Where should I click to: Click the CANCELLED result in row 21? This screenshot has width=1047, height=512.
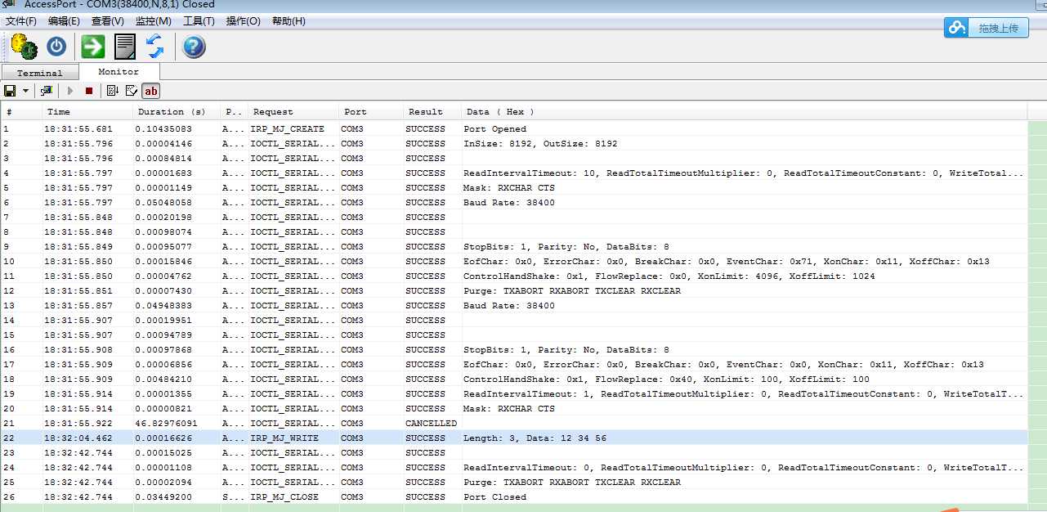pos(432,424)
